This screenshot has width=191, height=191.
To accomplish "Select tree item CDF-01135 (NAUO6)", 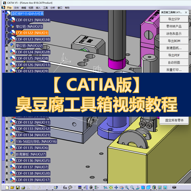I will pyautogui.click(x=32, y=148).
